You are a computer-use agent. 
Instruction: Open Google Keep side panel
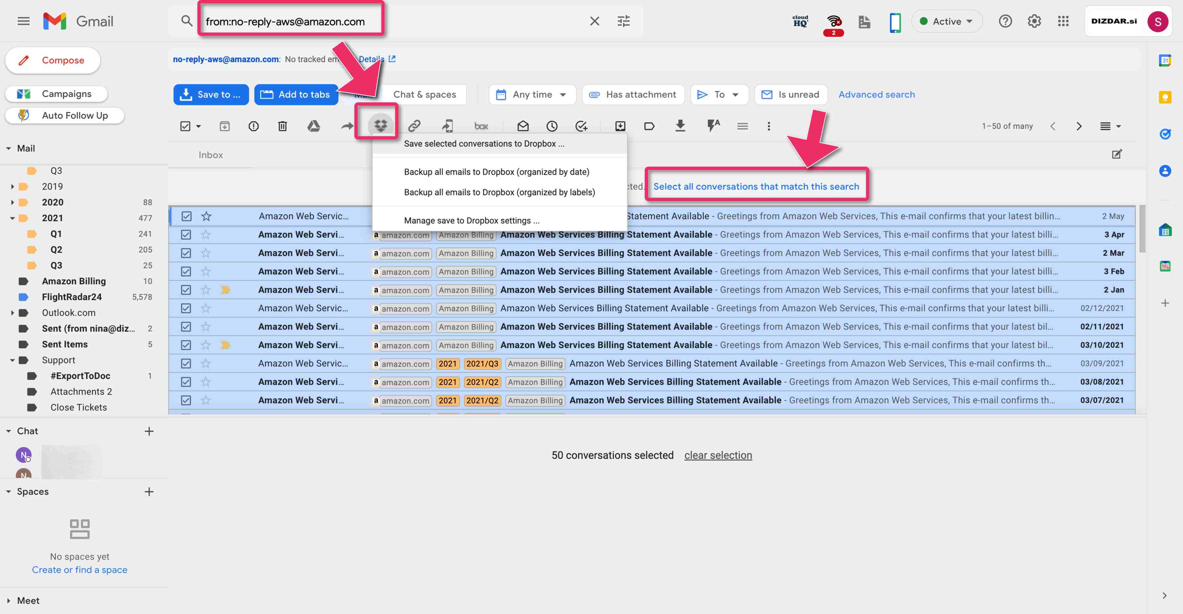point(1165,97)
